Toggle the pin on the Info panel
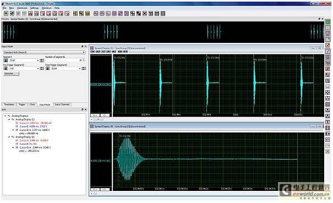This screenshot has height=203, width=333. coord(83,109)
